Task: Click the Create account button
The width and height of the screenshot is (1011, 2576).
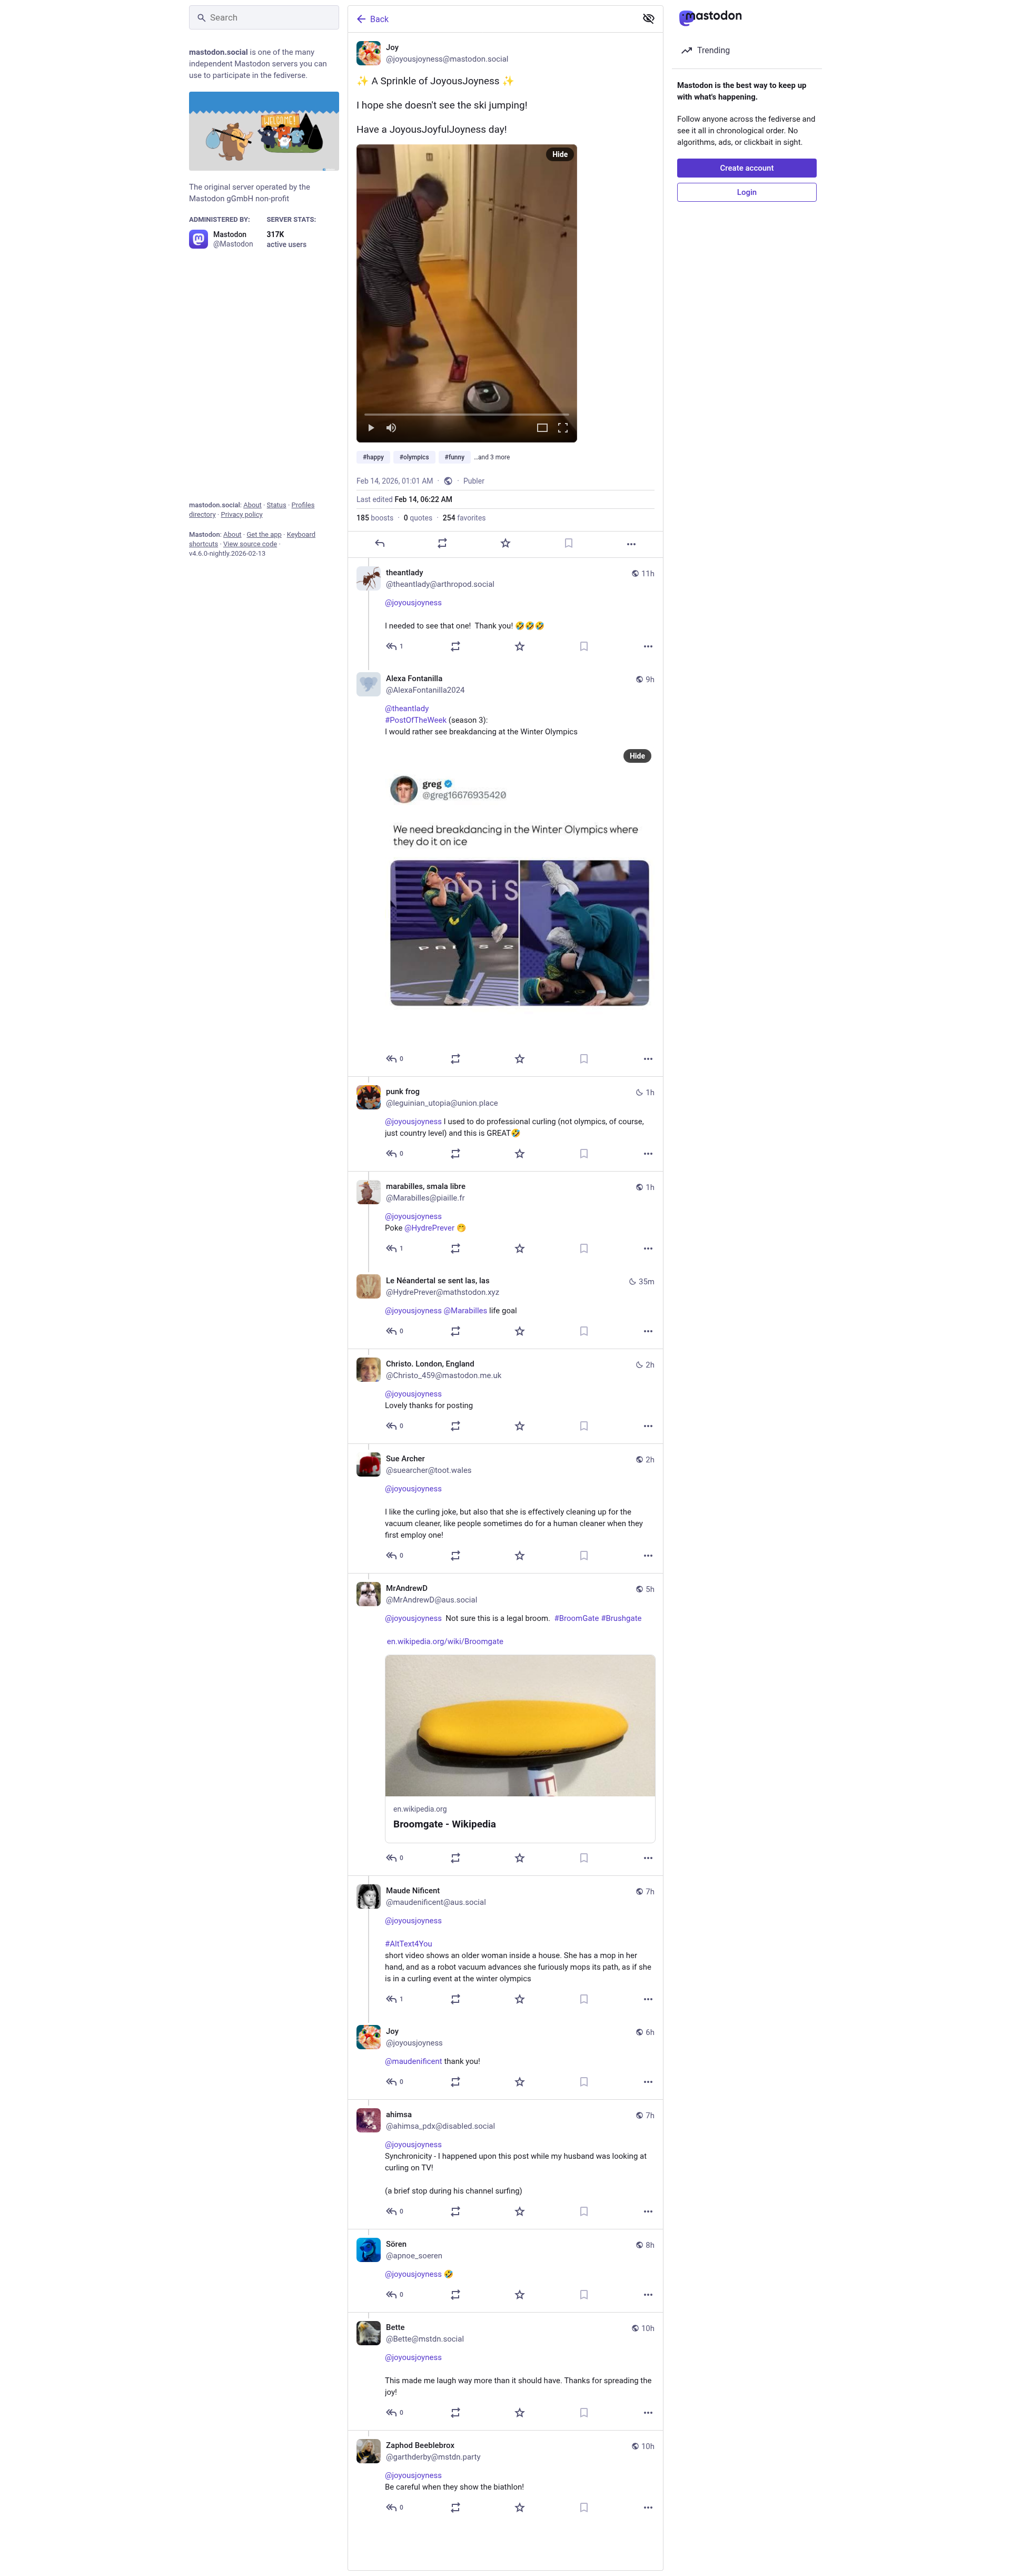Action: click(x=746, y=168)
